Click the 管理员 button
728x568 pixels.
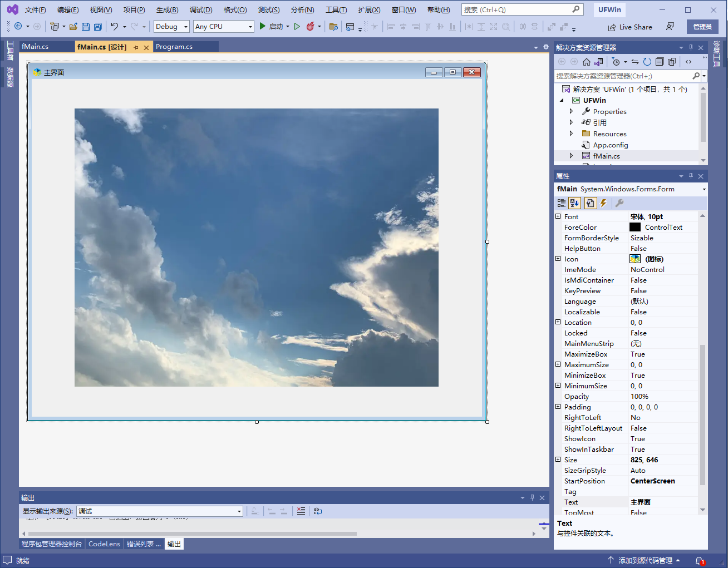point(702,27)
